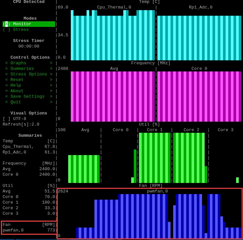Open the Graphs submenu
The width and height of the screenshot is (243, 240).
[29, 63]
